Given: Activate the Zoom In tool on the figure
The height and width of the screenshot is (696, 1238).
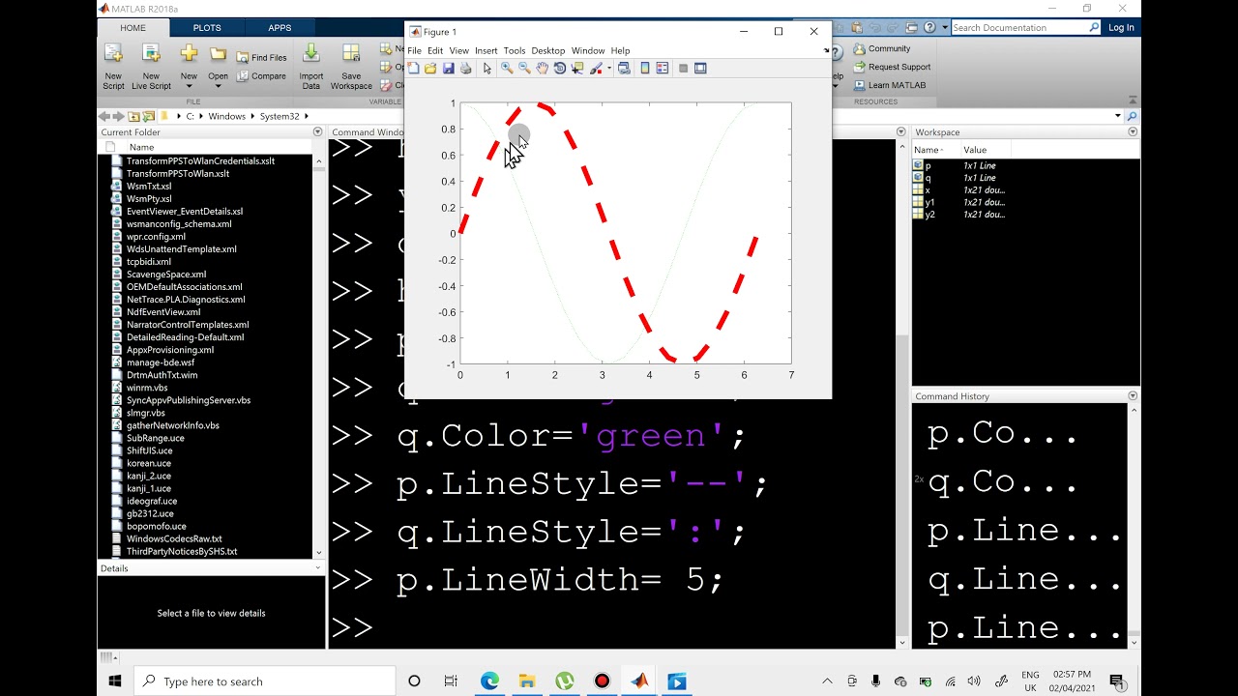Looking at the screenshot, I should click(x=507, y=69).
